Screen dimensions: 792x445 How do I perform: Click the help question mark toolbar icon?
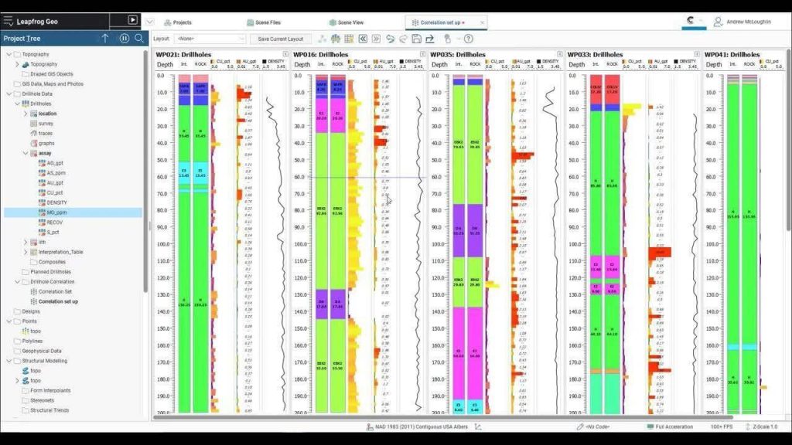(x=469, y=39)
